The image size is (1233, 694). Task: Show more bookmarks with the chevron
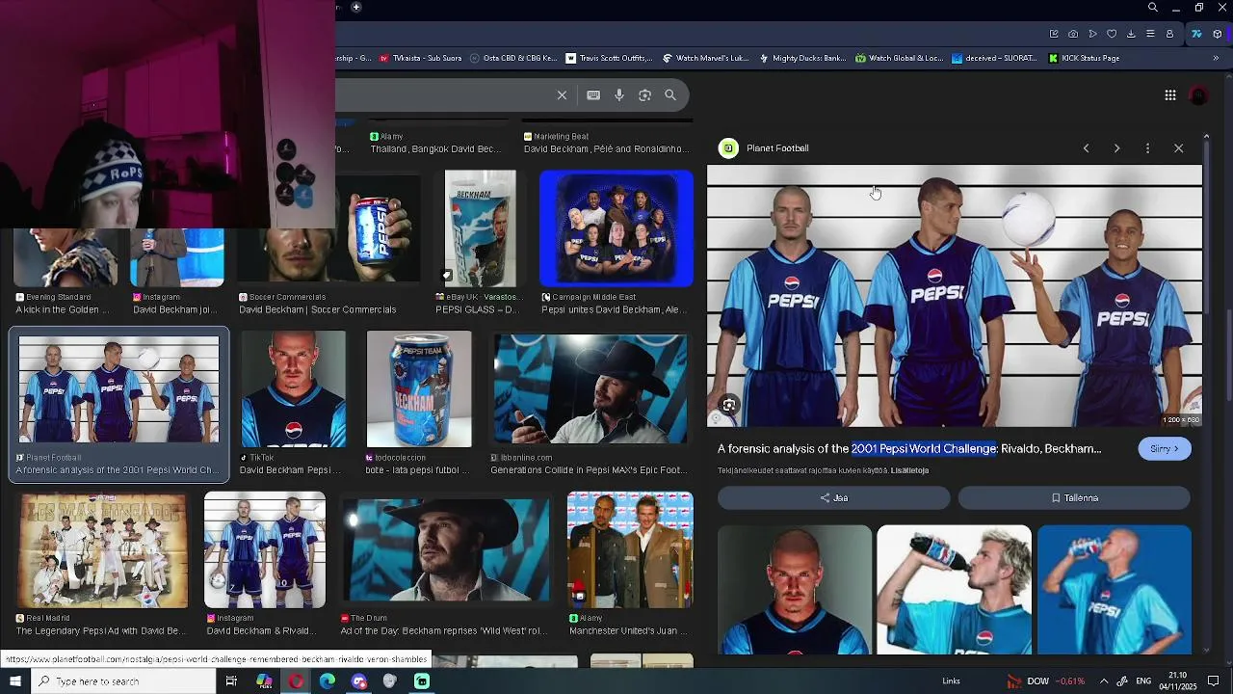[x=1216, y=58]
